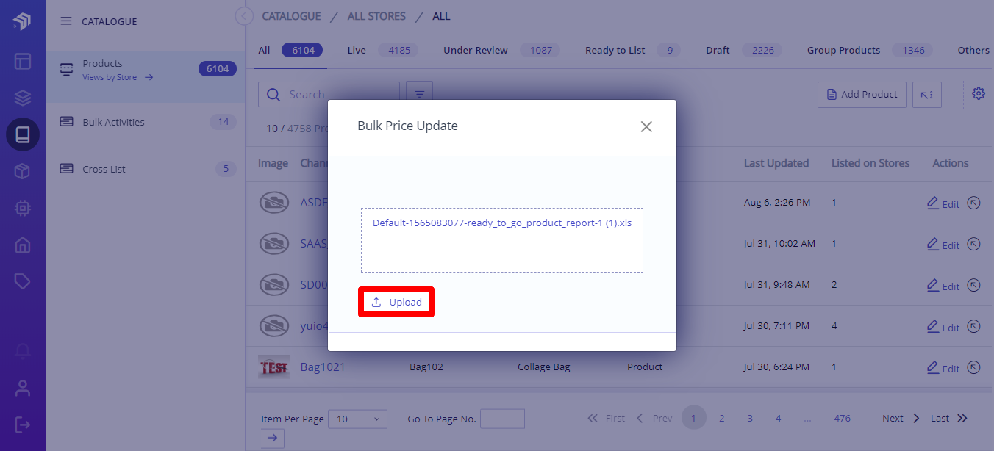Click the Add Product button

(862, 94)
